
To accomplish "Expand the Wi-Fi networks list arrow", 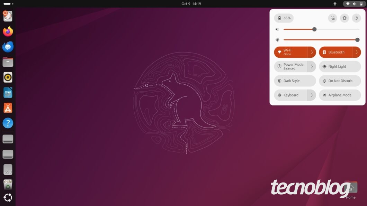I will 312,52.
